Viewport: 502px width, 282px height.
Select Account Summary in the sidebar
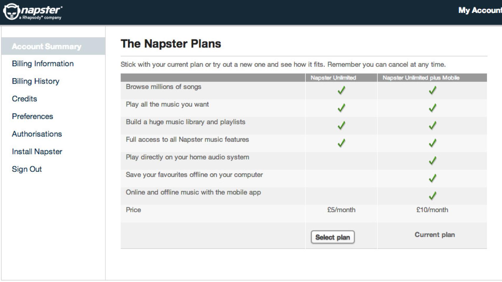click(x=46, y=46)
